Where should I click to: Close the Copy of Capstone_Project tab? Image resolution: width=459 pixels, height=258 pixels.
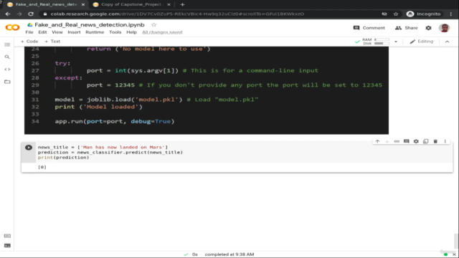click(169, 4)
